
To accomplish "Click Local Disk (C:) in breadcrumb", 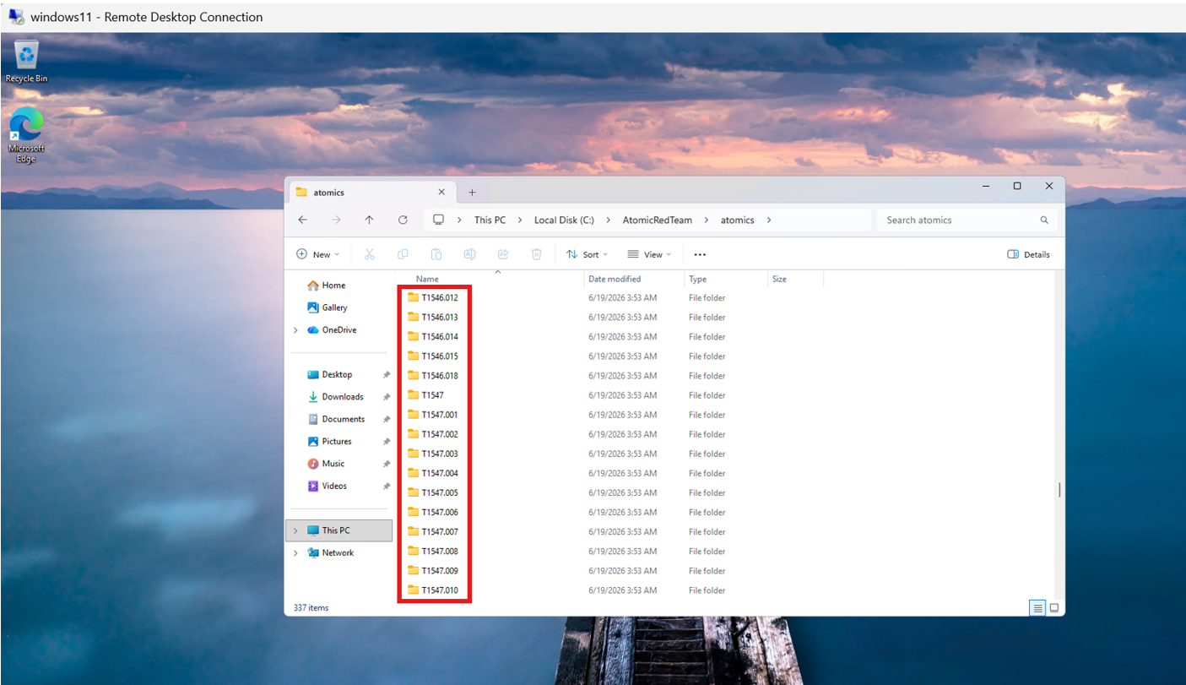I will coord(564,220).
